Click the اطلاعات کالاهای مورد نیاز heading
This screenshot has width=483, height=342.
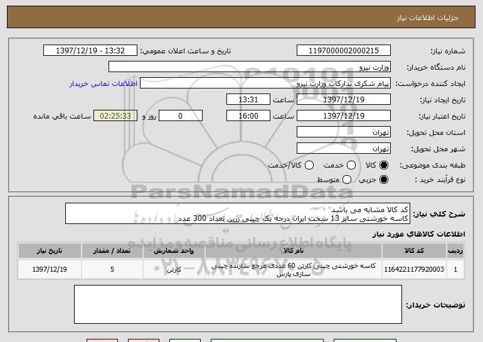[x=418, y=234]
